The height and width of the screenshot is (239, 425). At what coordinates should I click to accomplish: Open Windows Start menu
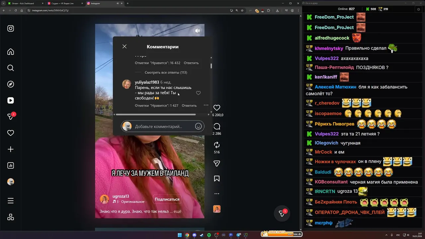click(x=180, y=235)
